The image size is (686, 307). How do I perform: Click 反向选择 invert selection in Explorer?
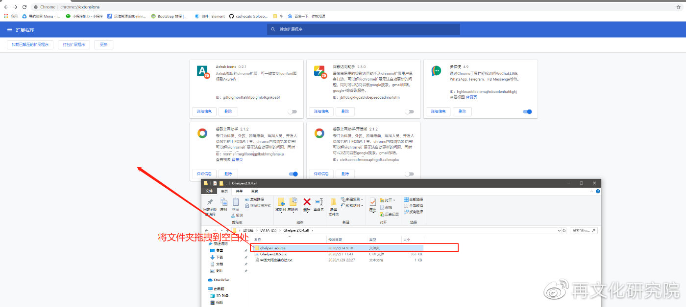point(414,212)
